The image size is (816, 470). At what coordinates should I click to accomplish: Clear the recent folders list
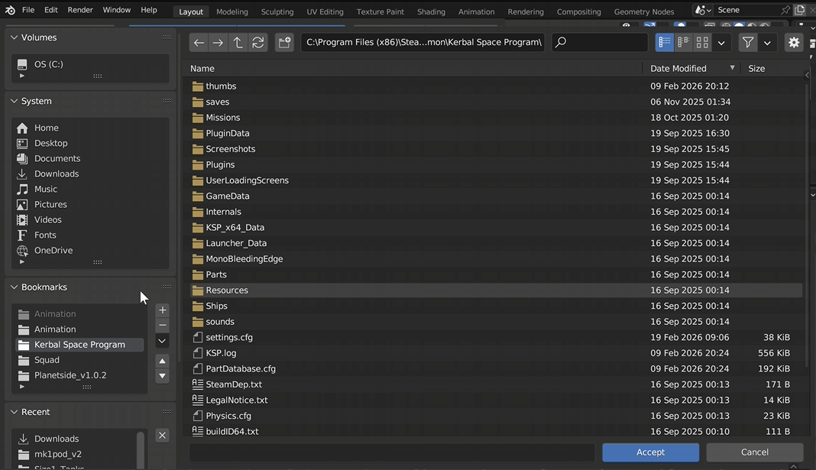pos(162,435)
